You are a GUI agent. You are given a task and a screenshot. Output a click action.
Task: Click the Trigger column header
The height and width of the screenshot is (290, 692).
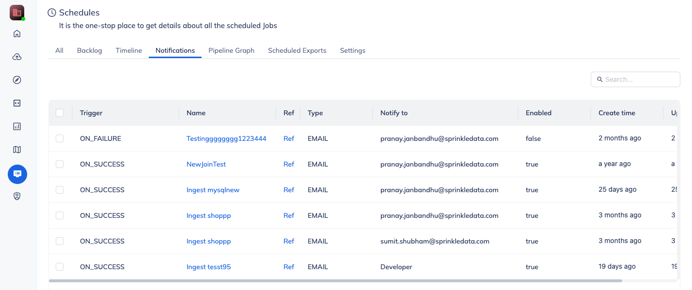pos(91,113)
